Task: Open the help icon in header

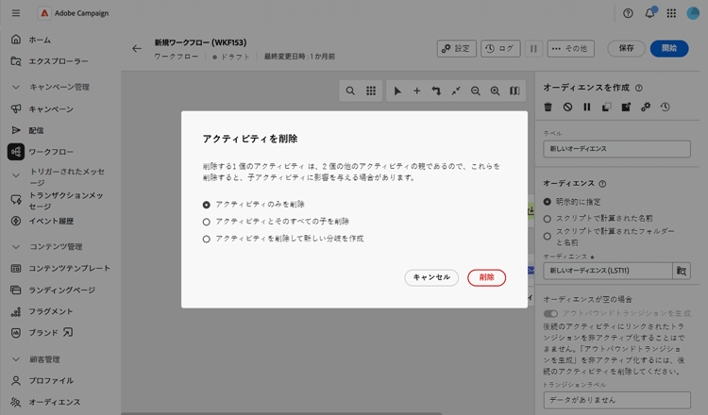Action: click(628, 13)
